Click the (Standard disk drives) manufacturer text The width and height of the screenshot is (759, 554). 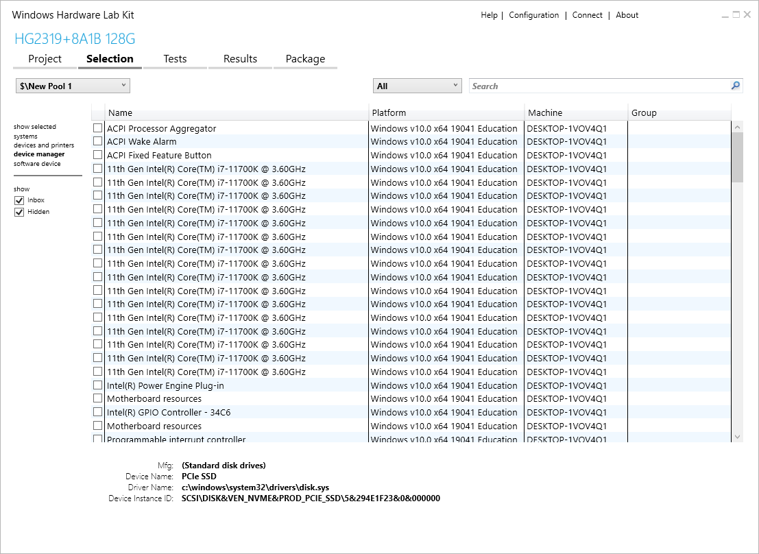tap(224, 466)
